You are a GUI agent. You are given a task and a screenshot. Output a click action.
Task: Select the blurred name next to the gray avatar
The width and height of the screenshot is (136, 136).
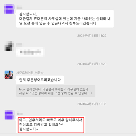[x=19, y=45]
